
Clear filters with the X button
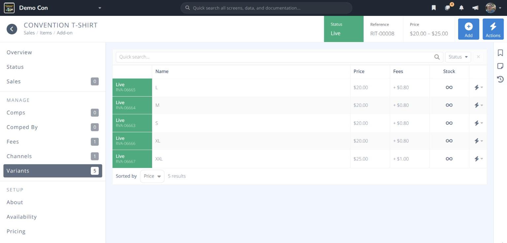pos(478,57)
